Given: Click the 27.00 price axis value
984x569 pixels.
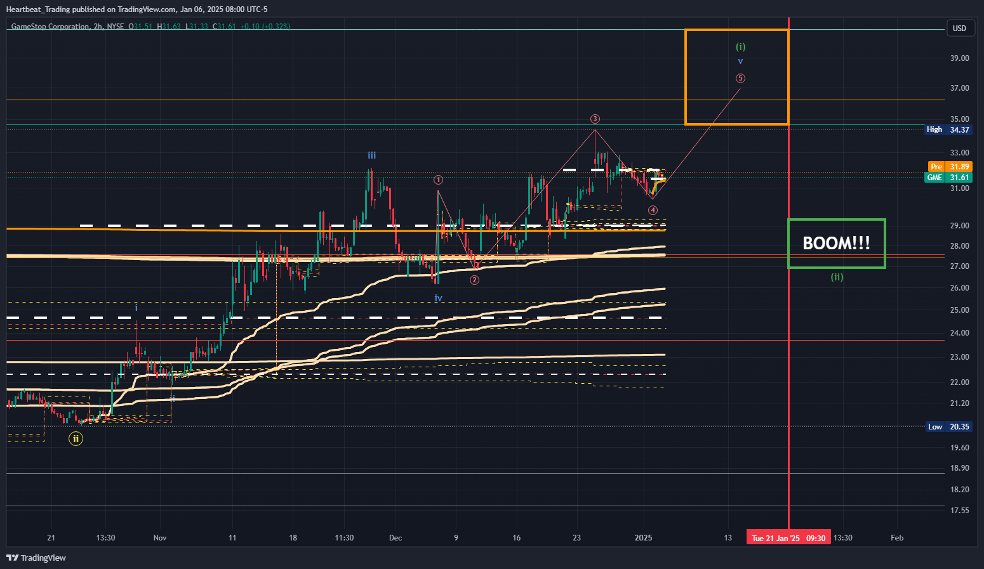Looking at the screenshot, I should click(x=959, y=266).
